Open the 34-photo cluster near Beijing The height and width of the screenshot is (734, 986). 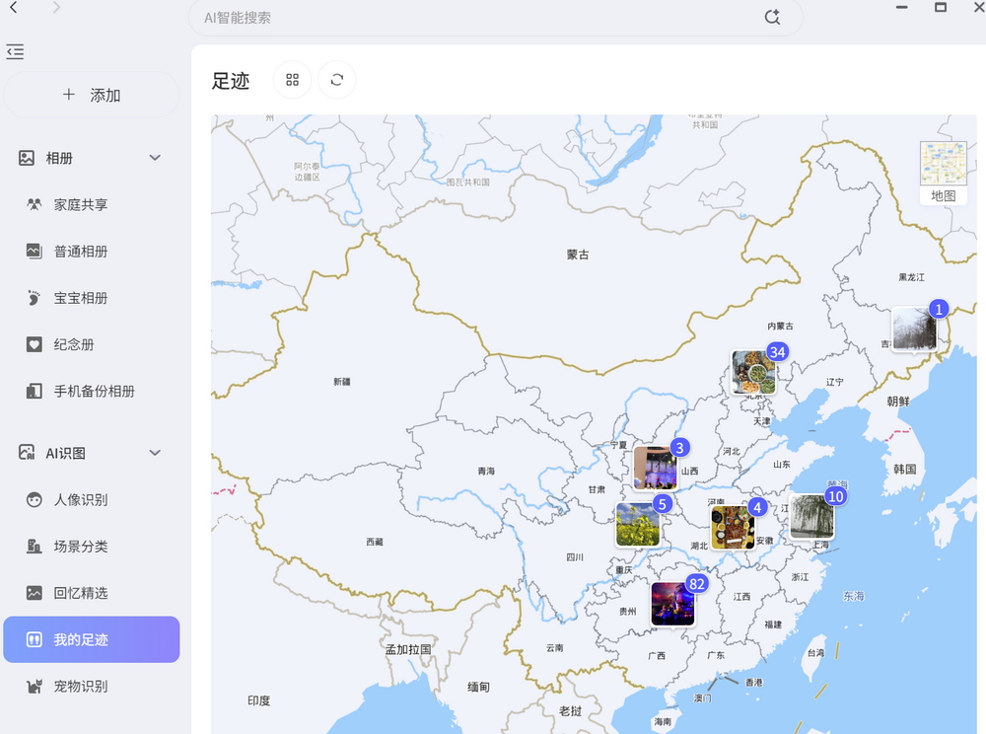click(753, 372)
